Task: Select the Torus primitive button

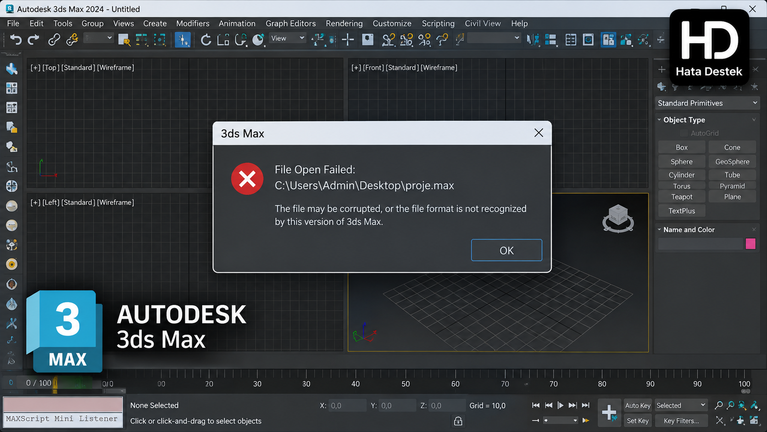Action: click(x=682, y=186)
